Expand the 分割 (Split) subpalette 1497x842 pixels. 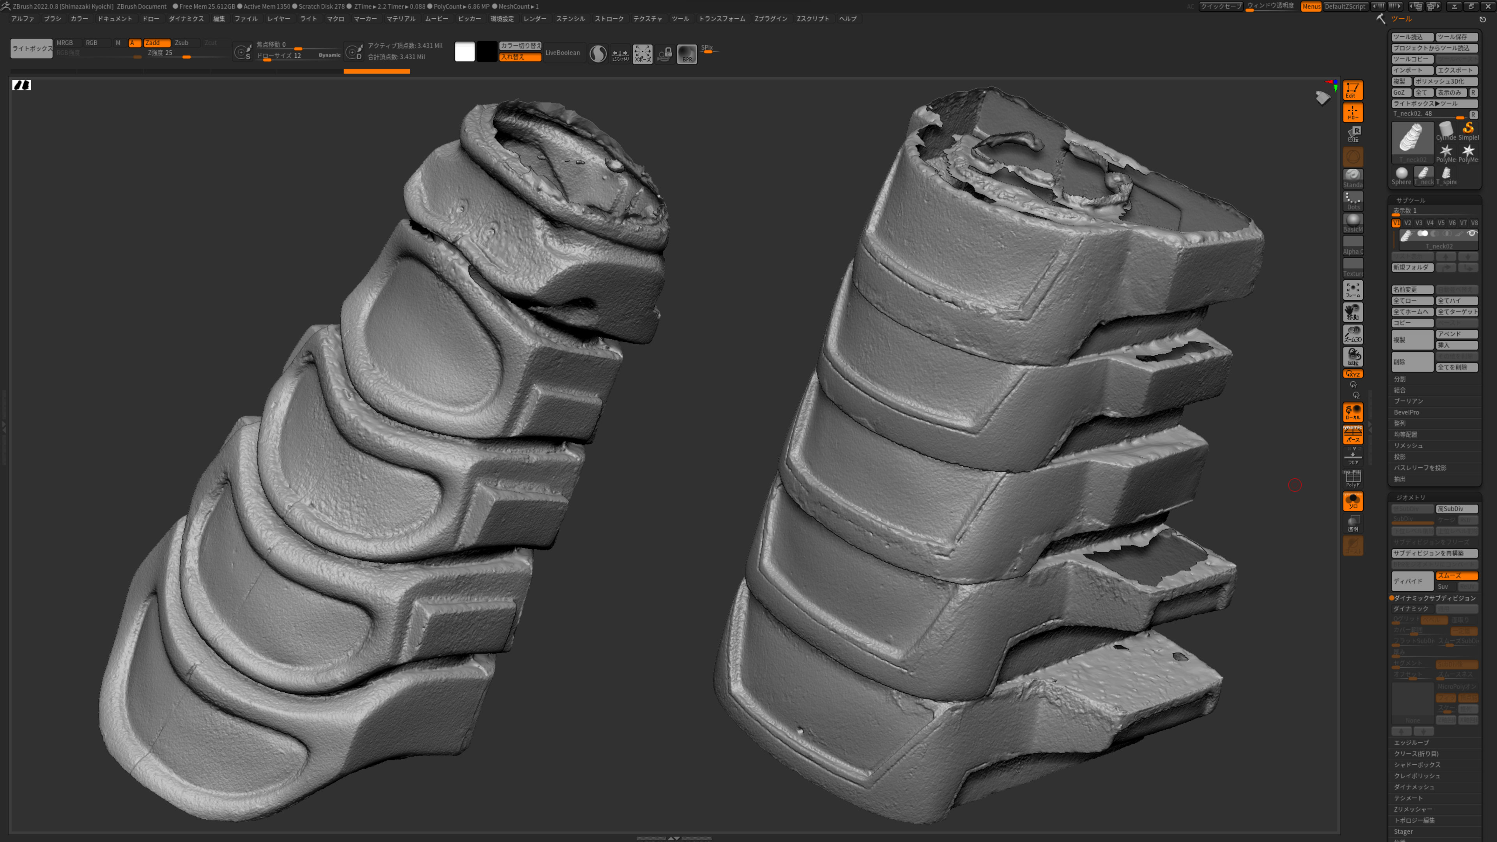1400,379
